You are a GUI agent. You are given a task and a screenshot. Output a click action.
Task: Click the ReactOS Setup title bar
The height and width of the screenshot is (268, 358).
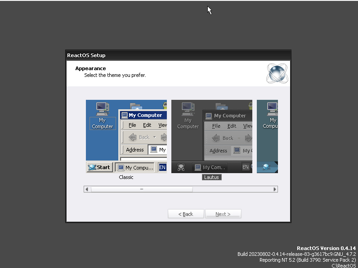(x=178, y=55)
